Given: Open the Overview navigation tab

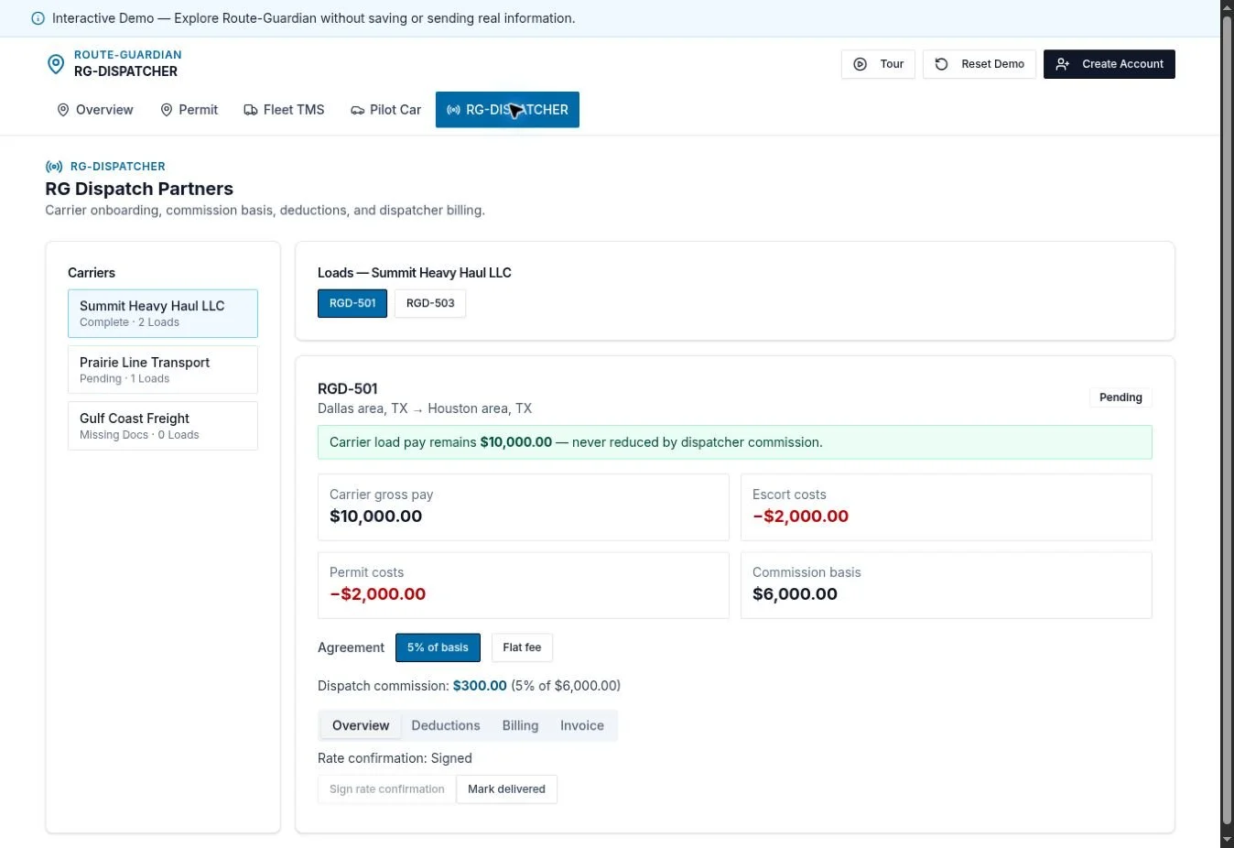Looking at the screenshot, I should (95, 110).
